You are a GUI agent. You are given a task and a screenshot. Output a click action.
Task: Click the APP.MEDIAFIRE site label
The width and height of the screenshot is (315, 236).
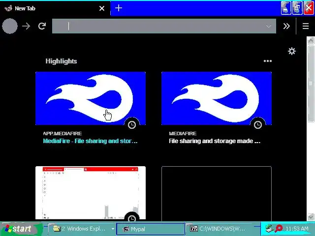coord(63,134)
